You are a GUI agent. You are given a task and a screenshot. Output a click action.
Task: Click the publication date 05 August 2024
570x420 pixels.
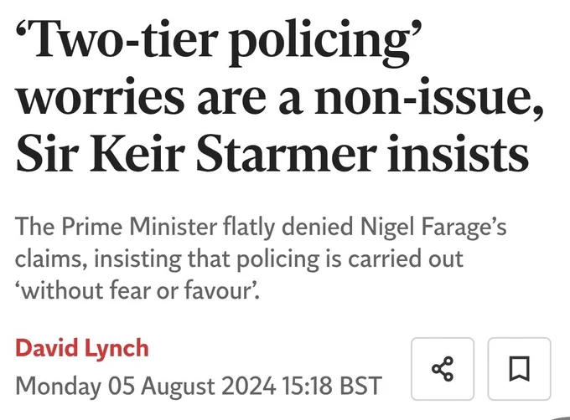192,386
